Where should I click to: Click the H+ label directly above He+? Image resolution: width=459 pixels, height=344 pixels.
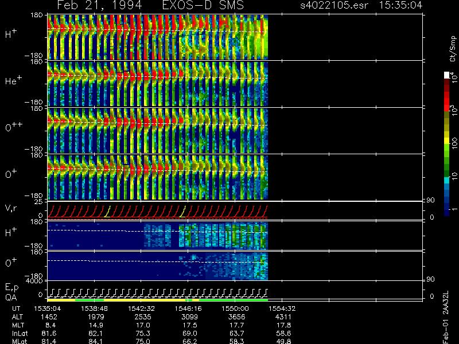click(x=11, y=34)
